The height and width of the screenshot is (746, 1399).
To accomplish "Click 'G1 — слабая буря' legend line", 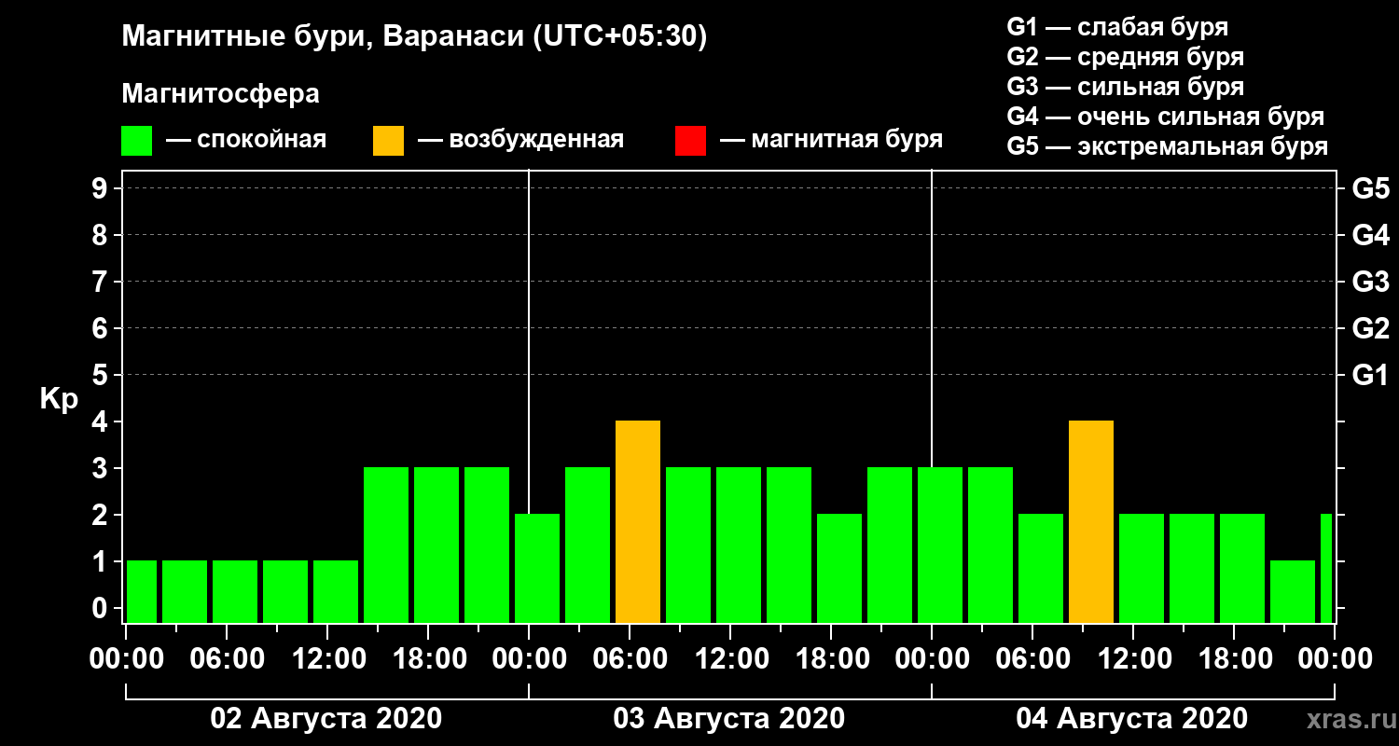I will pyautogui.click(x=1117, y=26).
